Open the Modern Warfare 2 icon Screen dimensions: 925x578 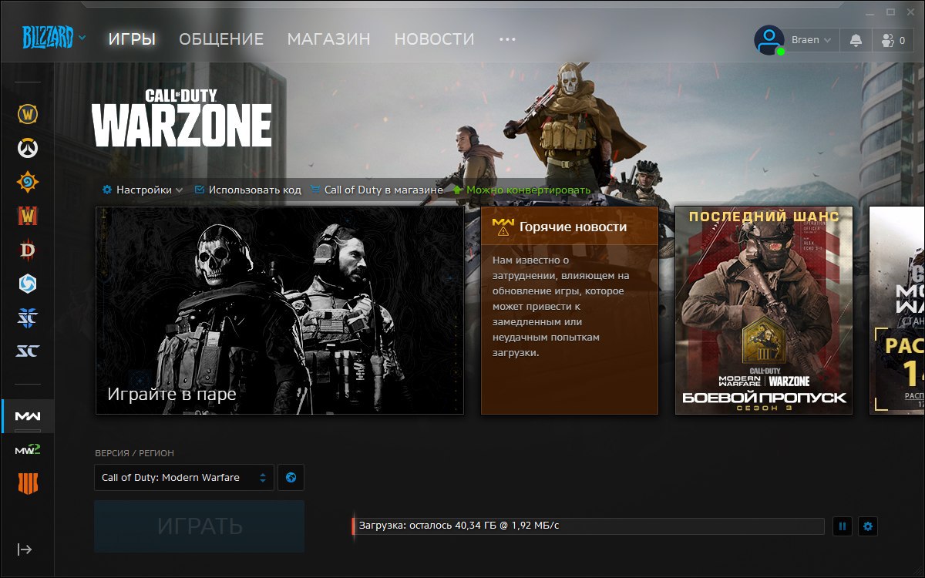click(x=28, y=450)
